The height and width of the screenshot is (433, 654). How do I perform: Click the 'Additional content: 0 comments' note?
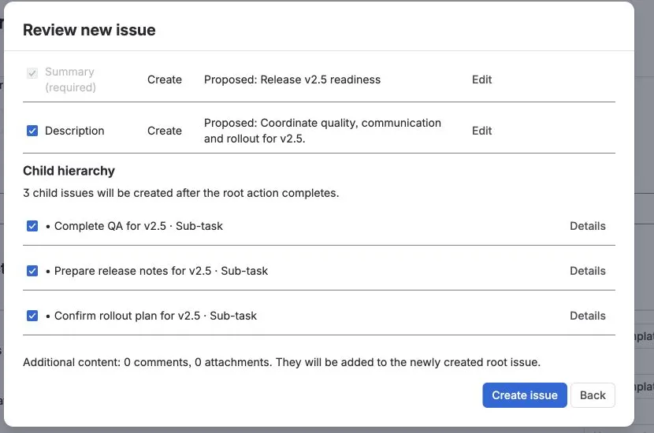[x=281, y=362]
